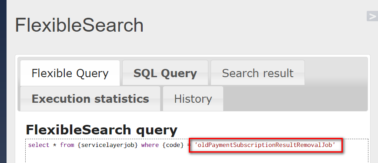View the Execution statistics tab

pyautogui.click(x=90, y=98)
